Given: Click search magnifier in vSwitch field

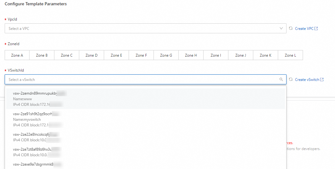Looking at the screenshot, I should [x=281, y=79].
